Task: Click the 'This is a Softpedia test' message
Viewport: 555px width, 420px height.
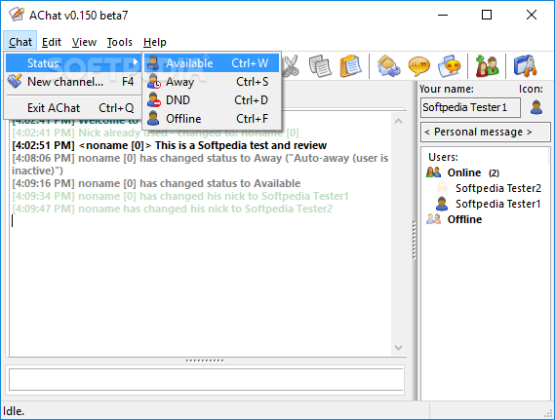Action: [x=169, y=145]
